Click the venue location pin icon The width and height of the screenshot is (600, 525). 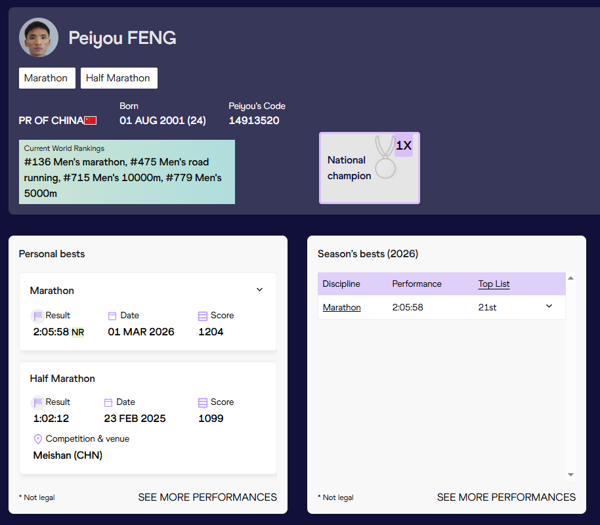[38, 439]
